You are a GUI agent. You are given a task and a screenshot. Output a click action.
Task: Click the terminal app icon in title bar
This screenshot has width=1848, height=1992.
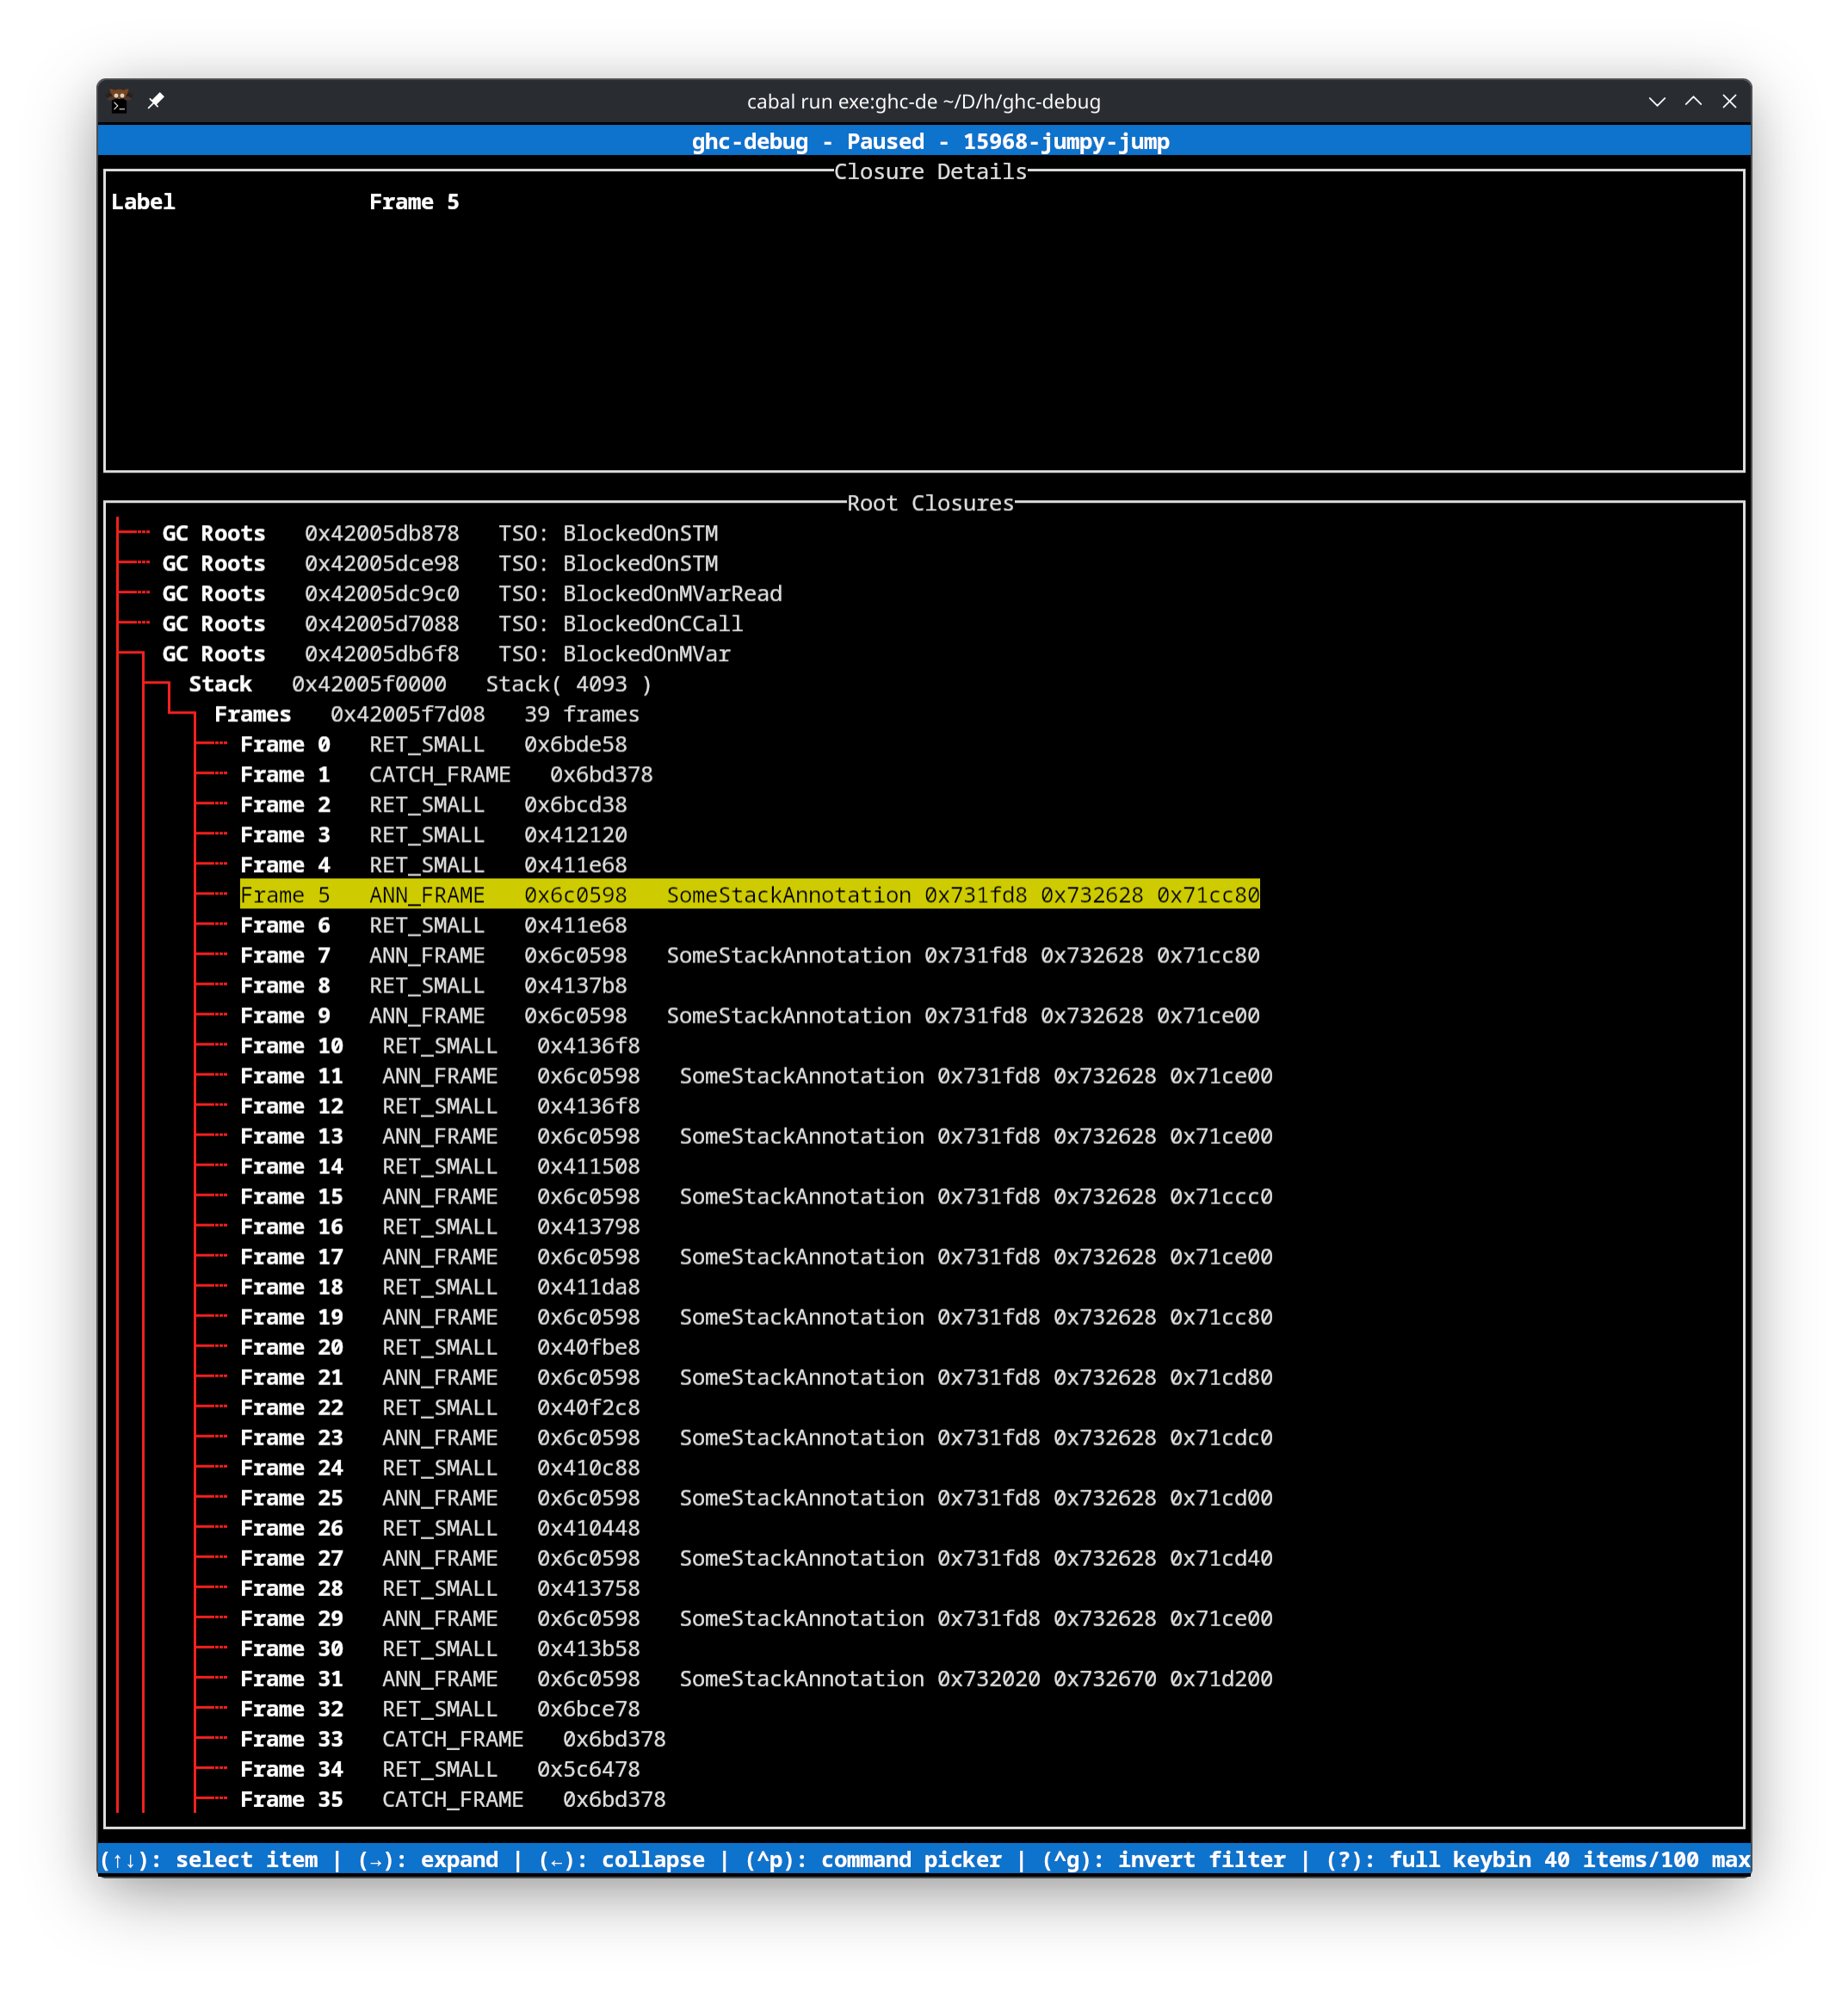coord(119,101)
